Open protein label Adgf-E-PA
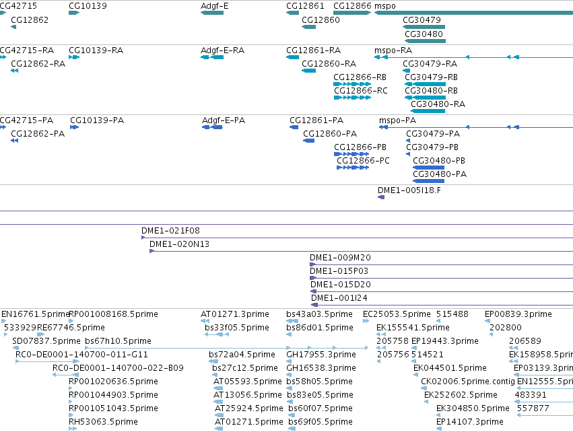 tap(224, 120)
